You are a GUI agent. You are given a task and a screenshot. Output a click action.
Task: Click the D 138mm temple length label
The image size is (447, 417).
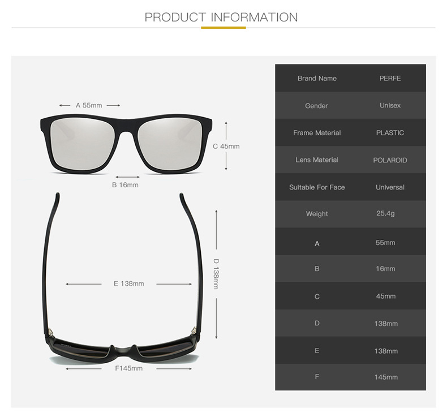click(x=216, y=274)
